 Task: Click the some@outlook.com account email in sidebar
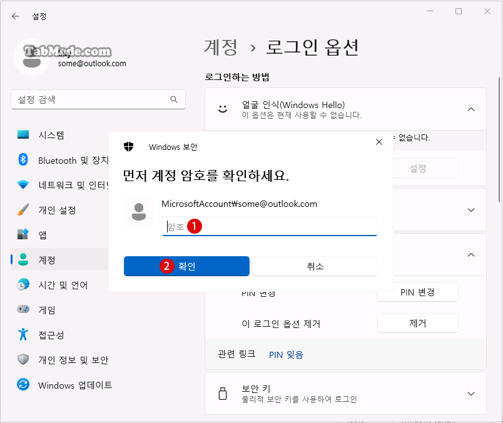point(92,64)
